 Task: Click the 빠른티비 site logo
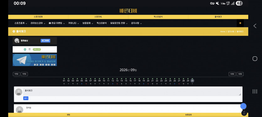tap(128, 11)
